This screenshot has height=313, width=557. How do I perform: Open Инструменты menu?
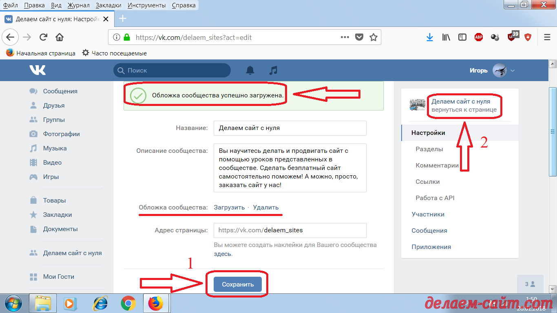[147, 5]
